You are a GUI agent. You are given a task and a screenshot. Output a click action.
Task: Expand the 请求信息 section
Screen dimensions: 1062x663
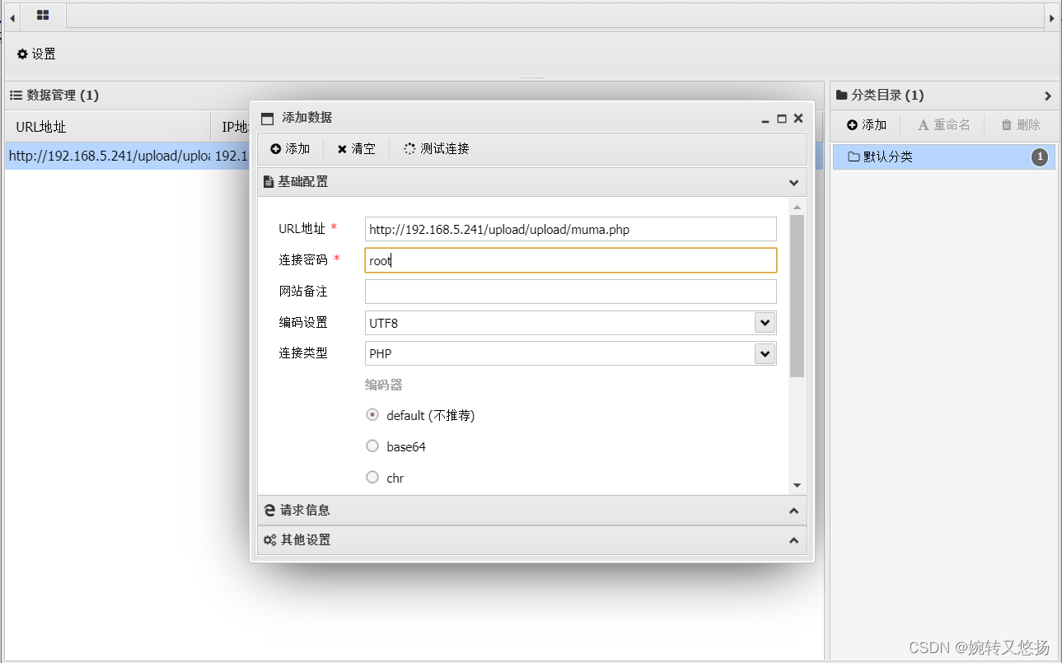[x=793, y=511]
